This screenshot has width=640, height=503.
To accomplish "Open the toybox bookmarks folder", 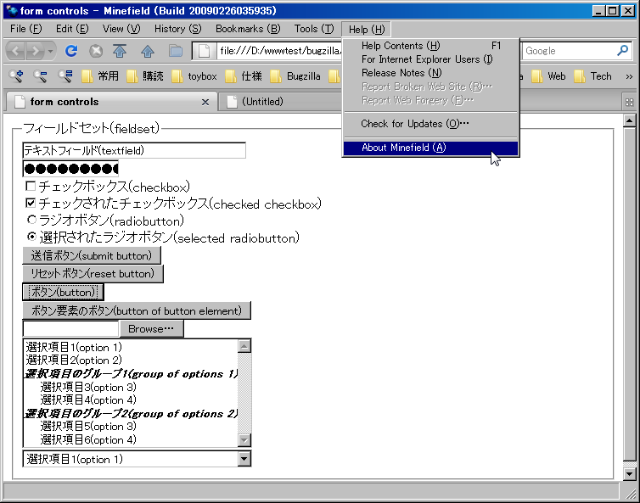I will pos(194,76).
